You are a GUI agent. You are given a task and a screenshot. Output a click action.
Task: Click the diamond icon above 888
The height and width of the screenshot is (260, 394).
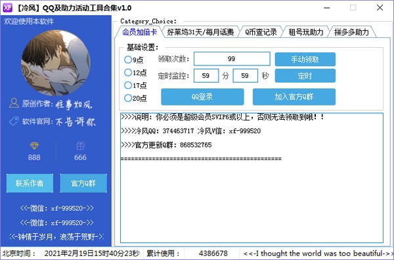[34, 145]
